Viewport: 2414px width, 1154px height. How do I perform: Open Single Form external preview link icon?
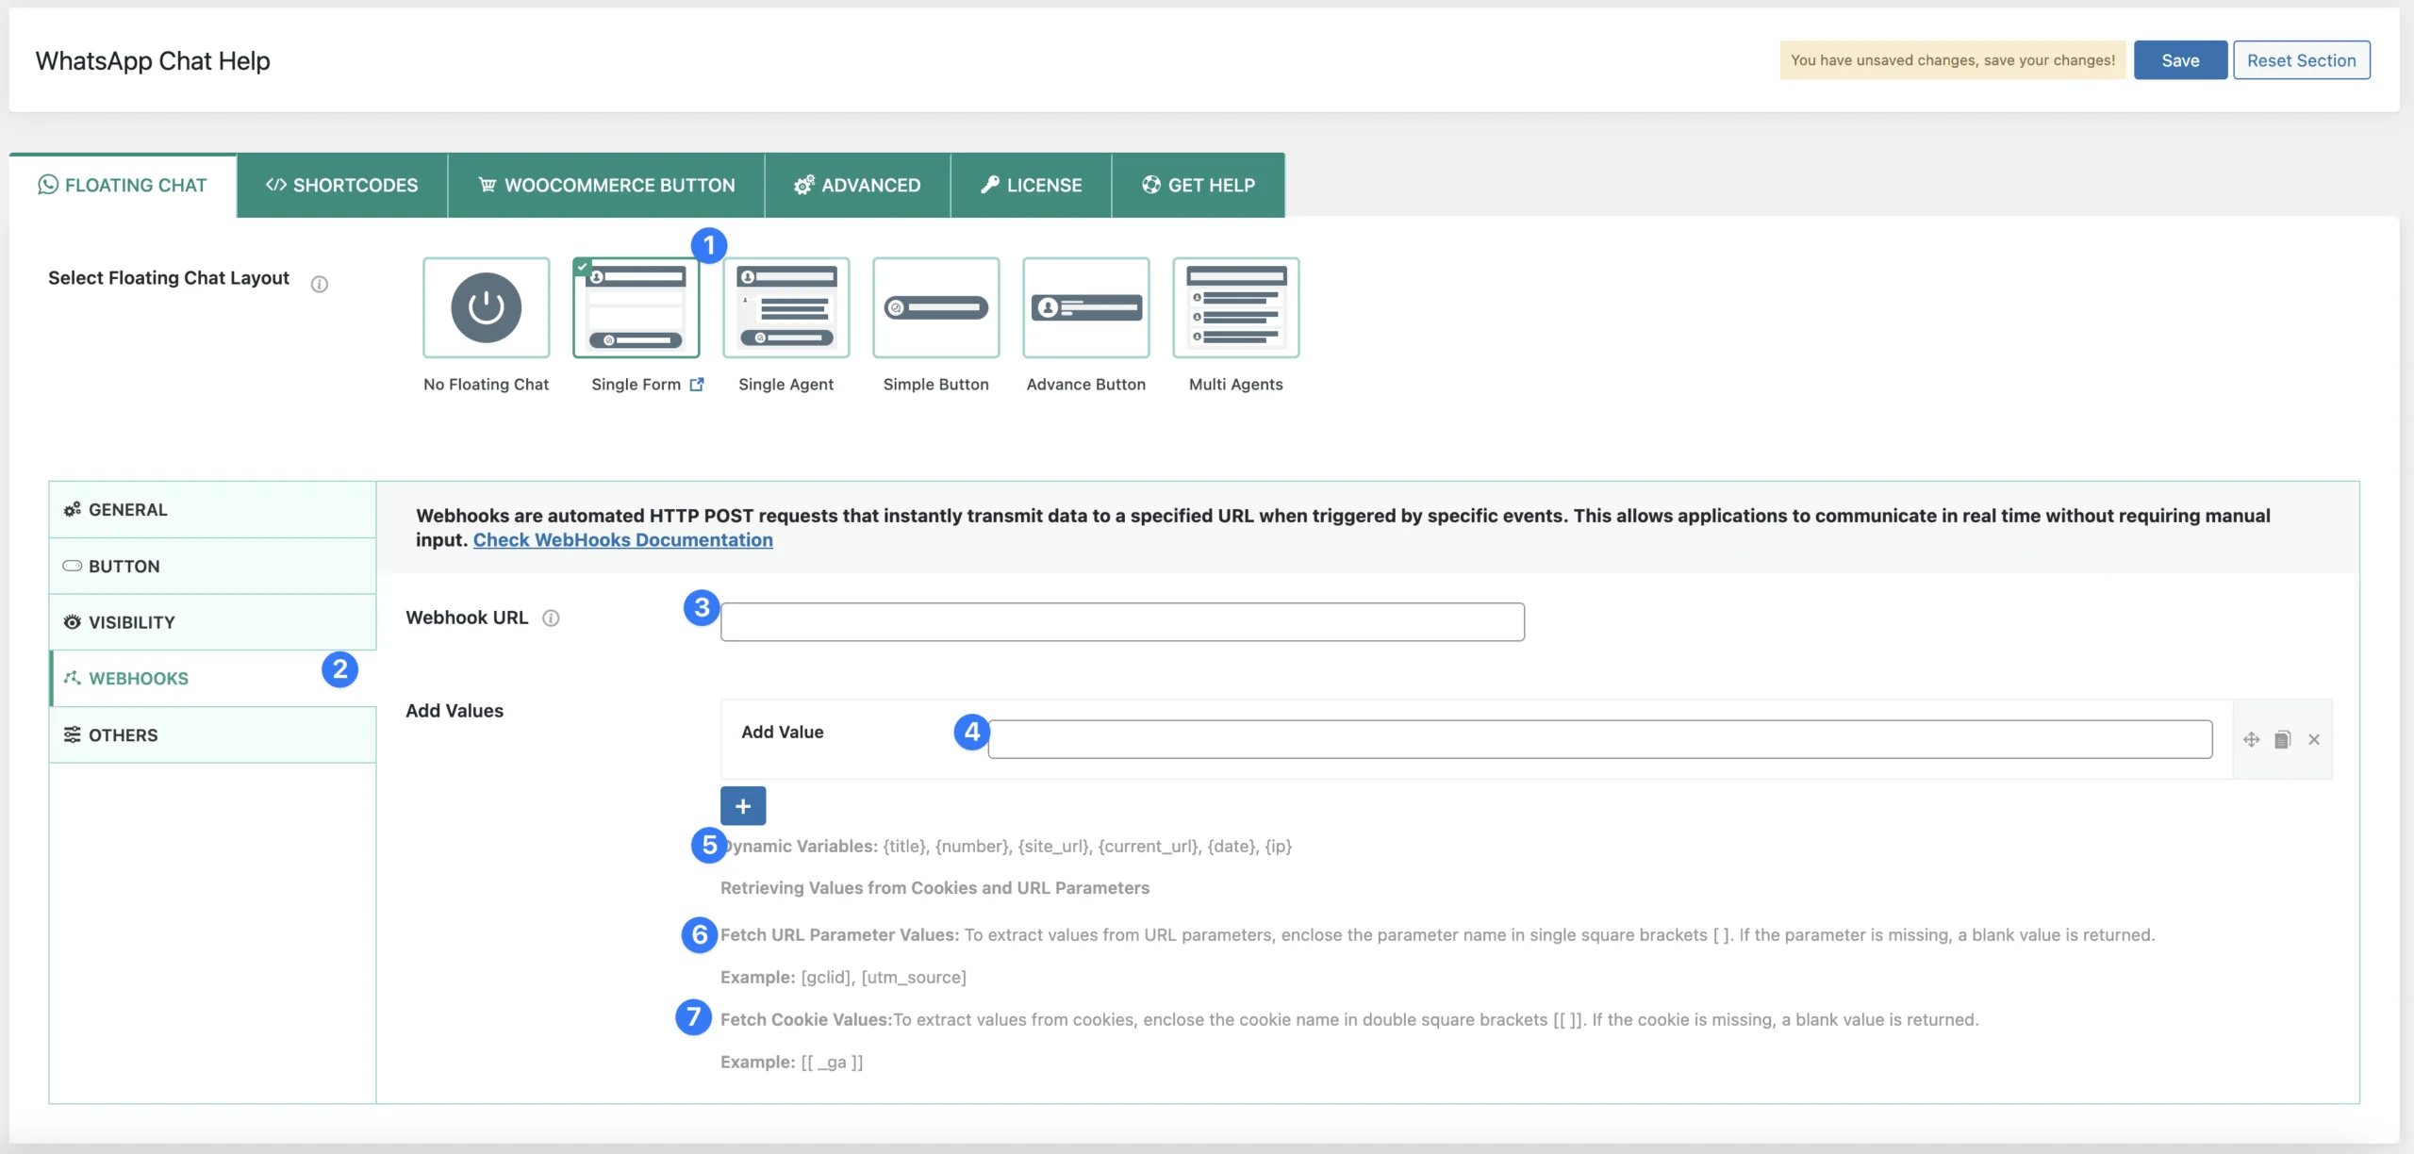coord(697,384)
